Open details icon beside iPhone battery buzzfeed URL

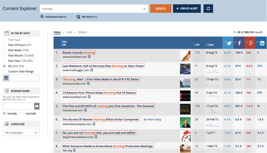(x=89, y=97)
